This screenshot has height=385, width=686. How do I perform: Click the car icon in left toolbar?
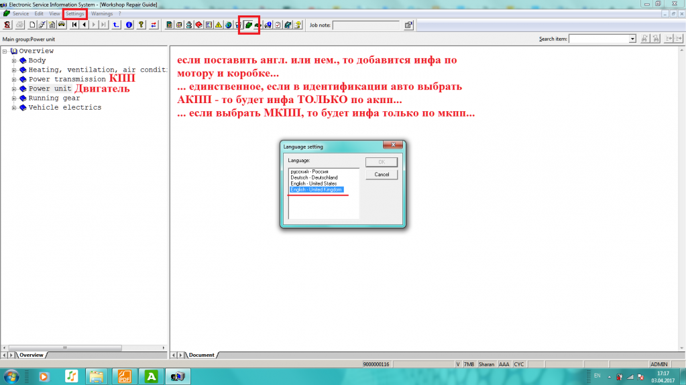tap(61, 25)
